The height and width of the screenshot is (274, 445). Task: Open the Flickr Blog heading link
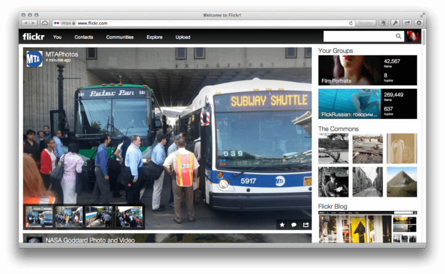click(333, 207)
